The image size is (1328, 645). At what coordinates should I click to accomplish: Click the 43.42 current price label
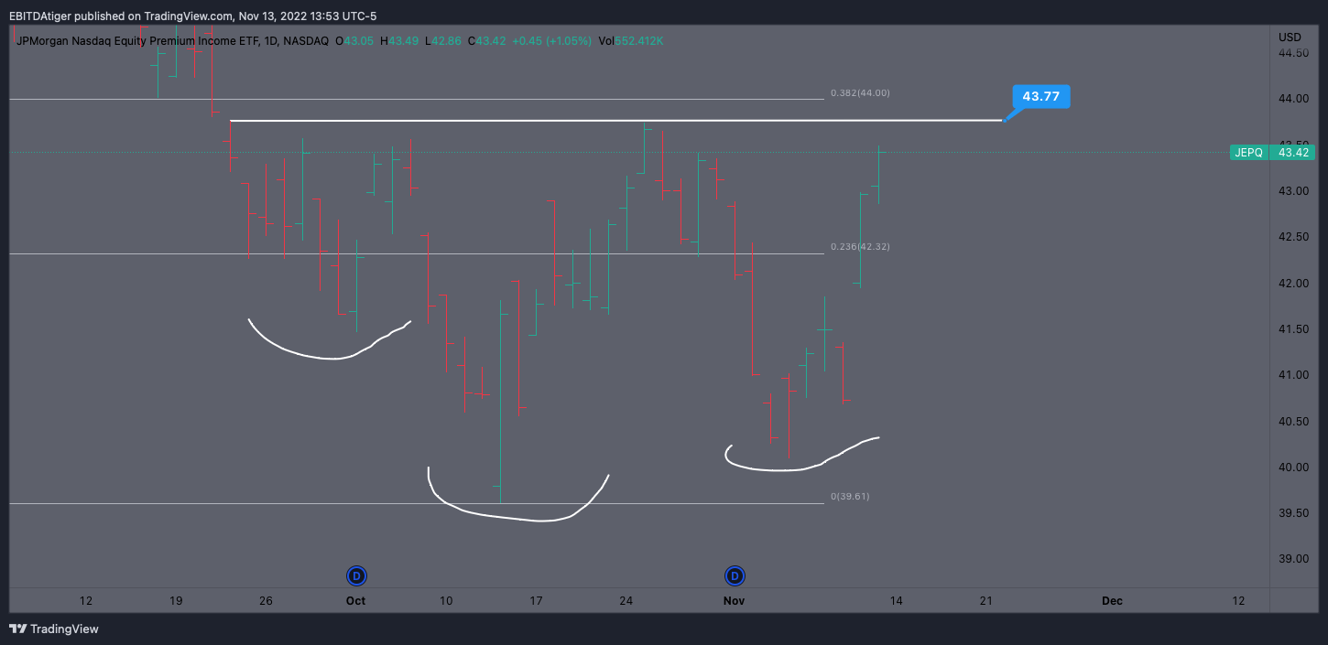(x=1293, y=153)
